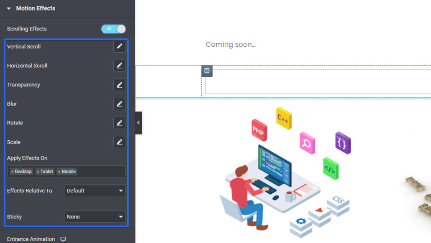Viewport: 431px width, 243px height.
Task: Open the Blur effect settings
Action: pos(120,104)
